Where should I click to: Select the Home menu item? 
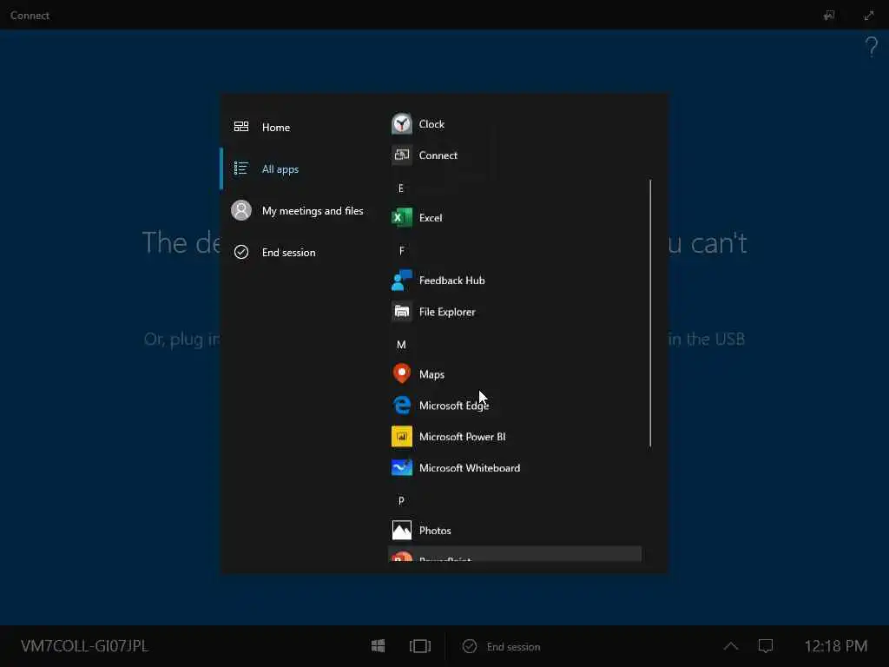point(300,127)
